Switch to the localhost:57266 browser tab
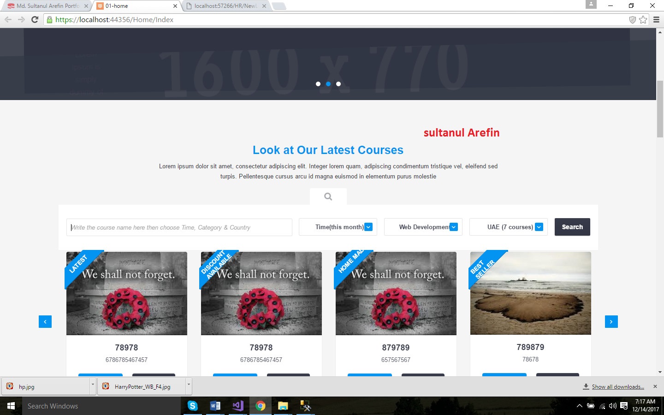The height and width of the screenshot is (415, 664). (x=225, y=6)
